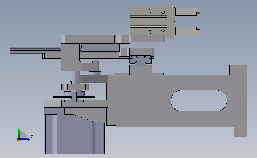Select the horizontal guide rod at left
Screen dimensions: 257x158
click(35, 50)
